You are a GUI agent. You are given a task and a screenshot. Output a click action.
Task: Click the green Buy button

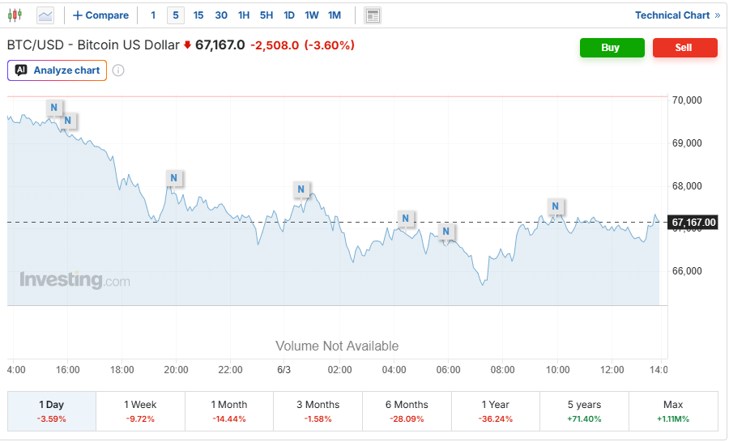pos(612,48)
